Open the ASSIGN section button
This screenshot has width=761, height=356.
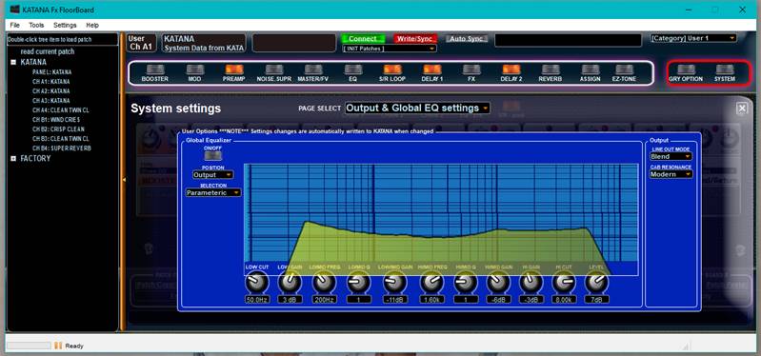point(591,69)
